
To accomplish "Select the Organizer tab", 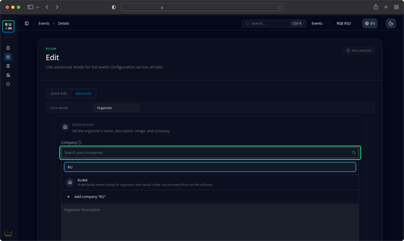I will click(x=116, y=108).
